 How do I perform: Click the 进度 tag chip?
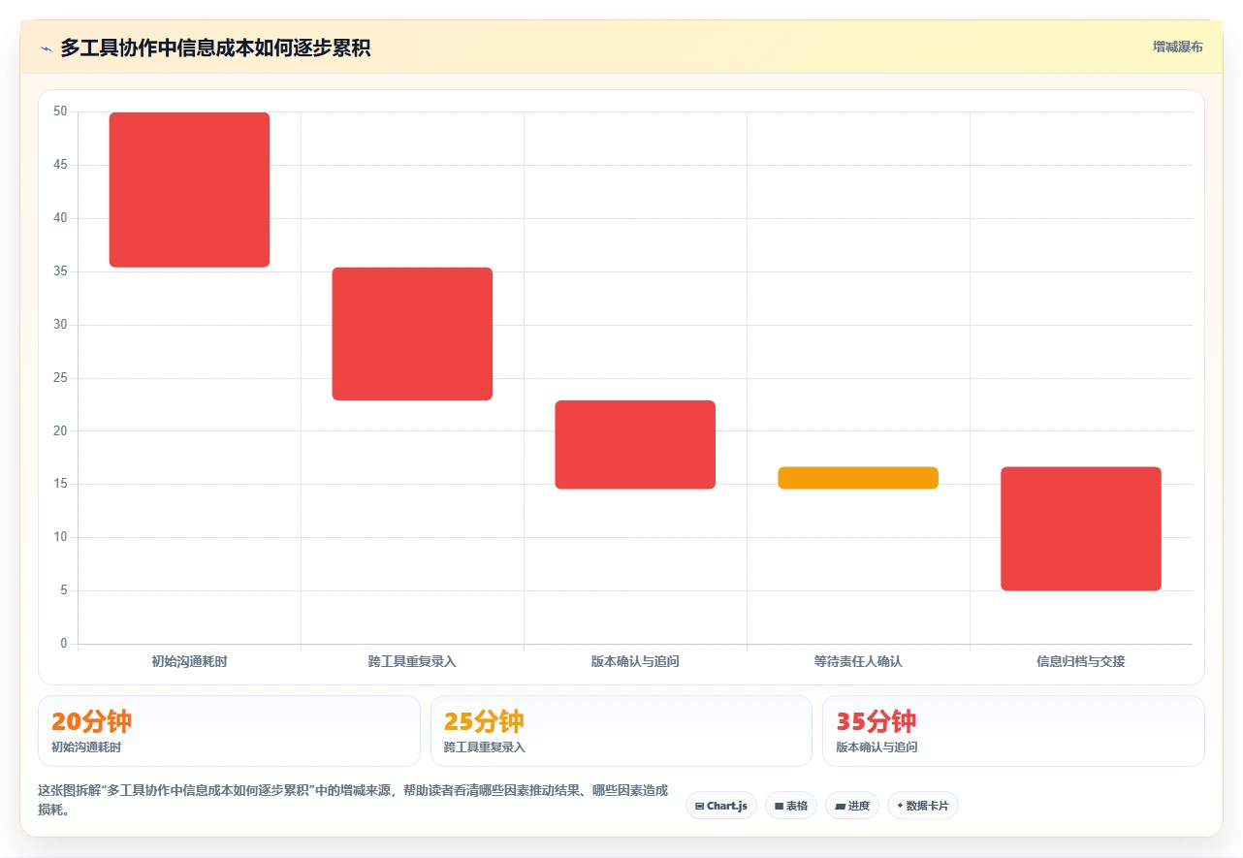(851, 806)
